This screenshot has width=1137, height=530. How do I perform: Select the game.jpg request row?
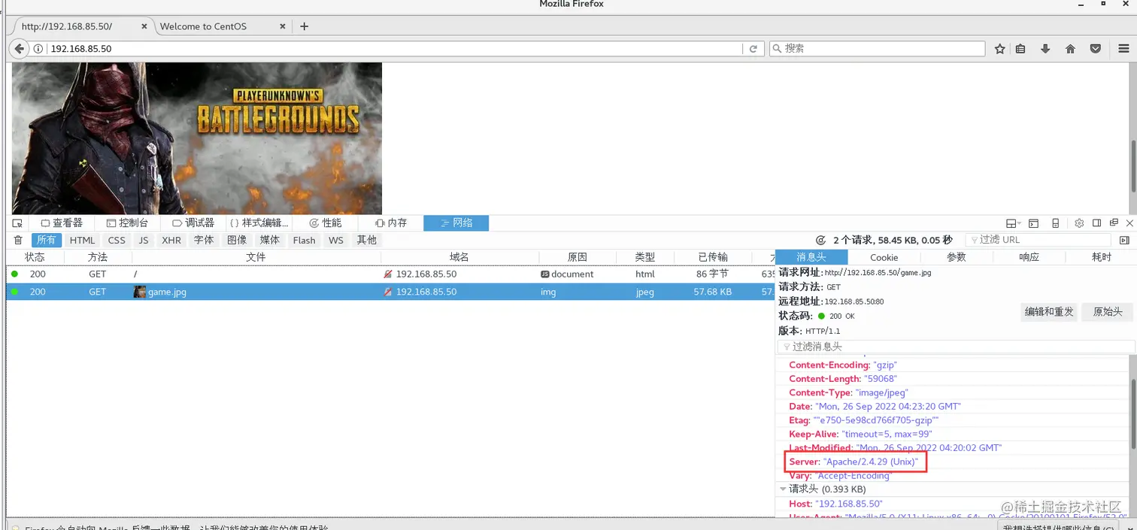pyautogui.click(x=301, y=292)
